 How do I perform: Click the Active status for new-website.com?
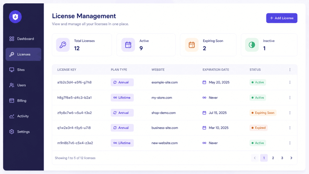coord(258,143)
